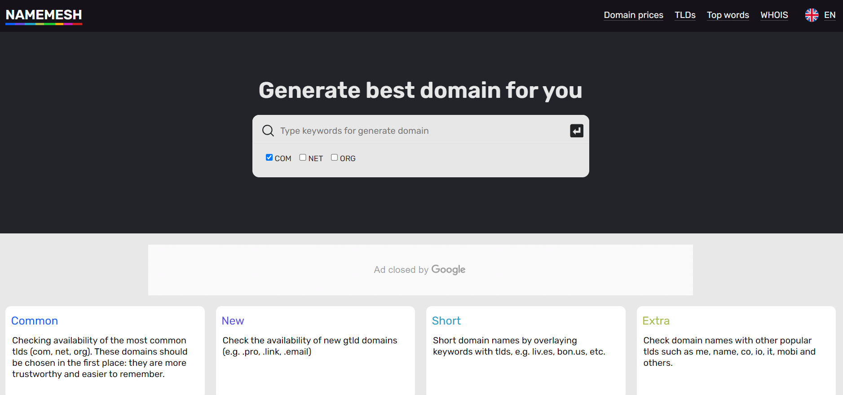Uncheck the COM checkbox
This screenshot has width=843, height=395.
[269, 158]
